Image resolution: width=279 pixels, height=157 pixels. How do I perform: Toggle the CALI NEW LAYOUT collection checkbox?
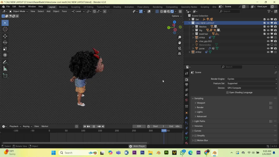[264, 23]
